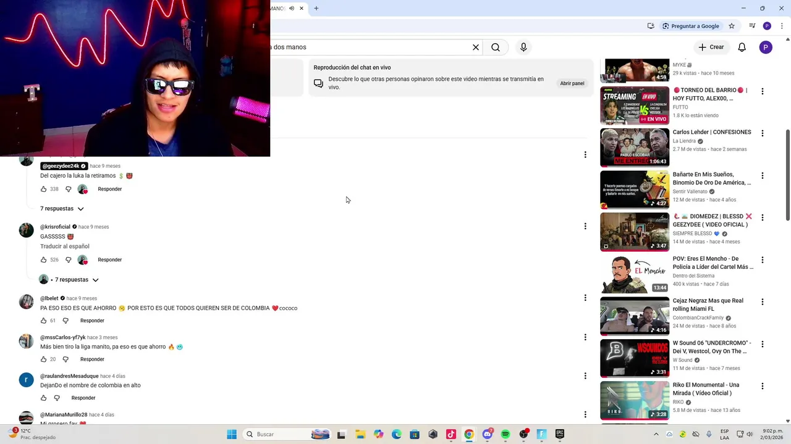The image size is (791, 444).
Task: Like the @mssCarlos-yf7yk comment
Action: [x=43, y=360]
